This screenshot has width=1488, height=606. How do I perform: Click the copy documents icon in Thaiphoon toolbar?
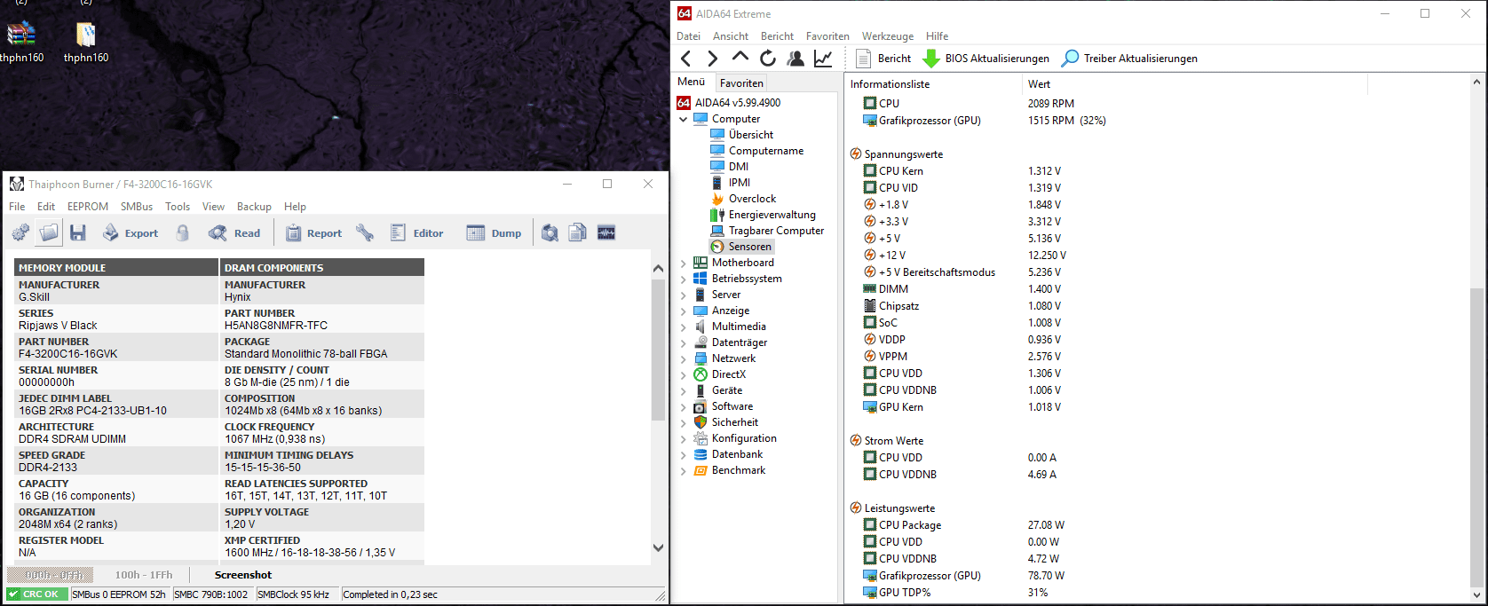pos(578,233)
